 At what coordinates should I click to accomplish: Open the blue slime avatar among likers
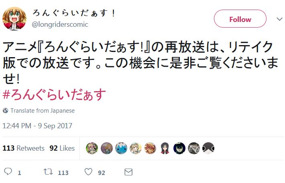pos(121,148)
